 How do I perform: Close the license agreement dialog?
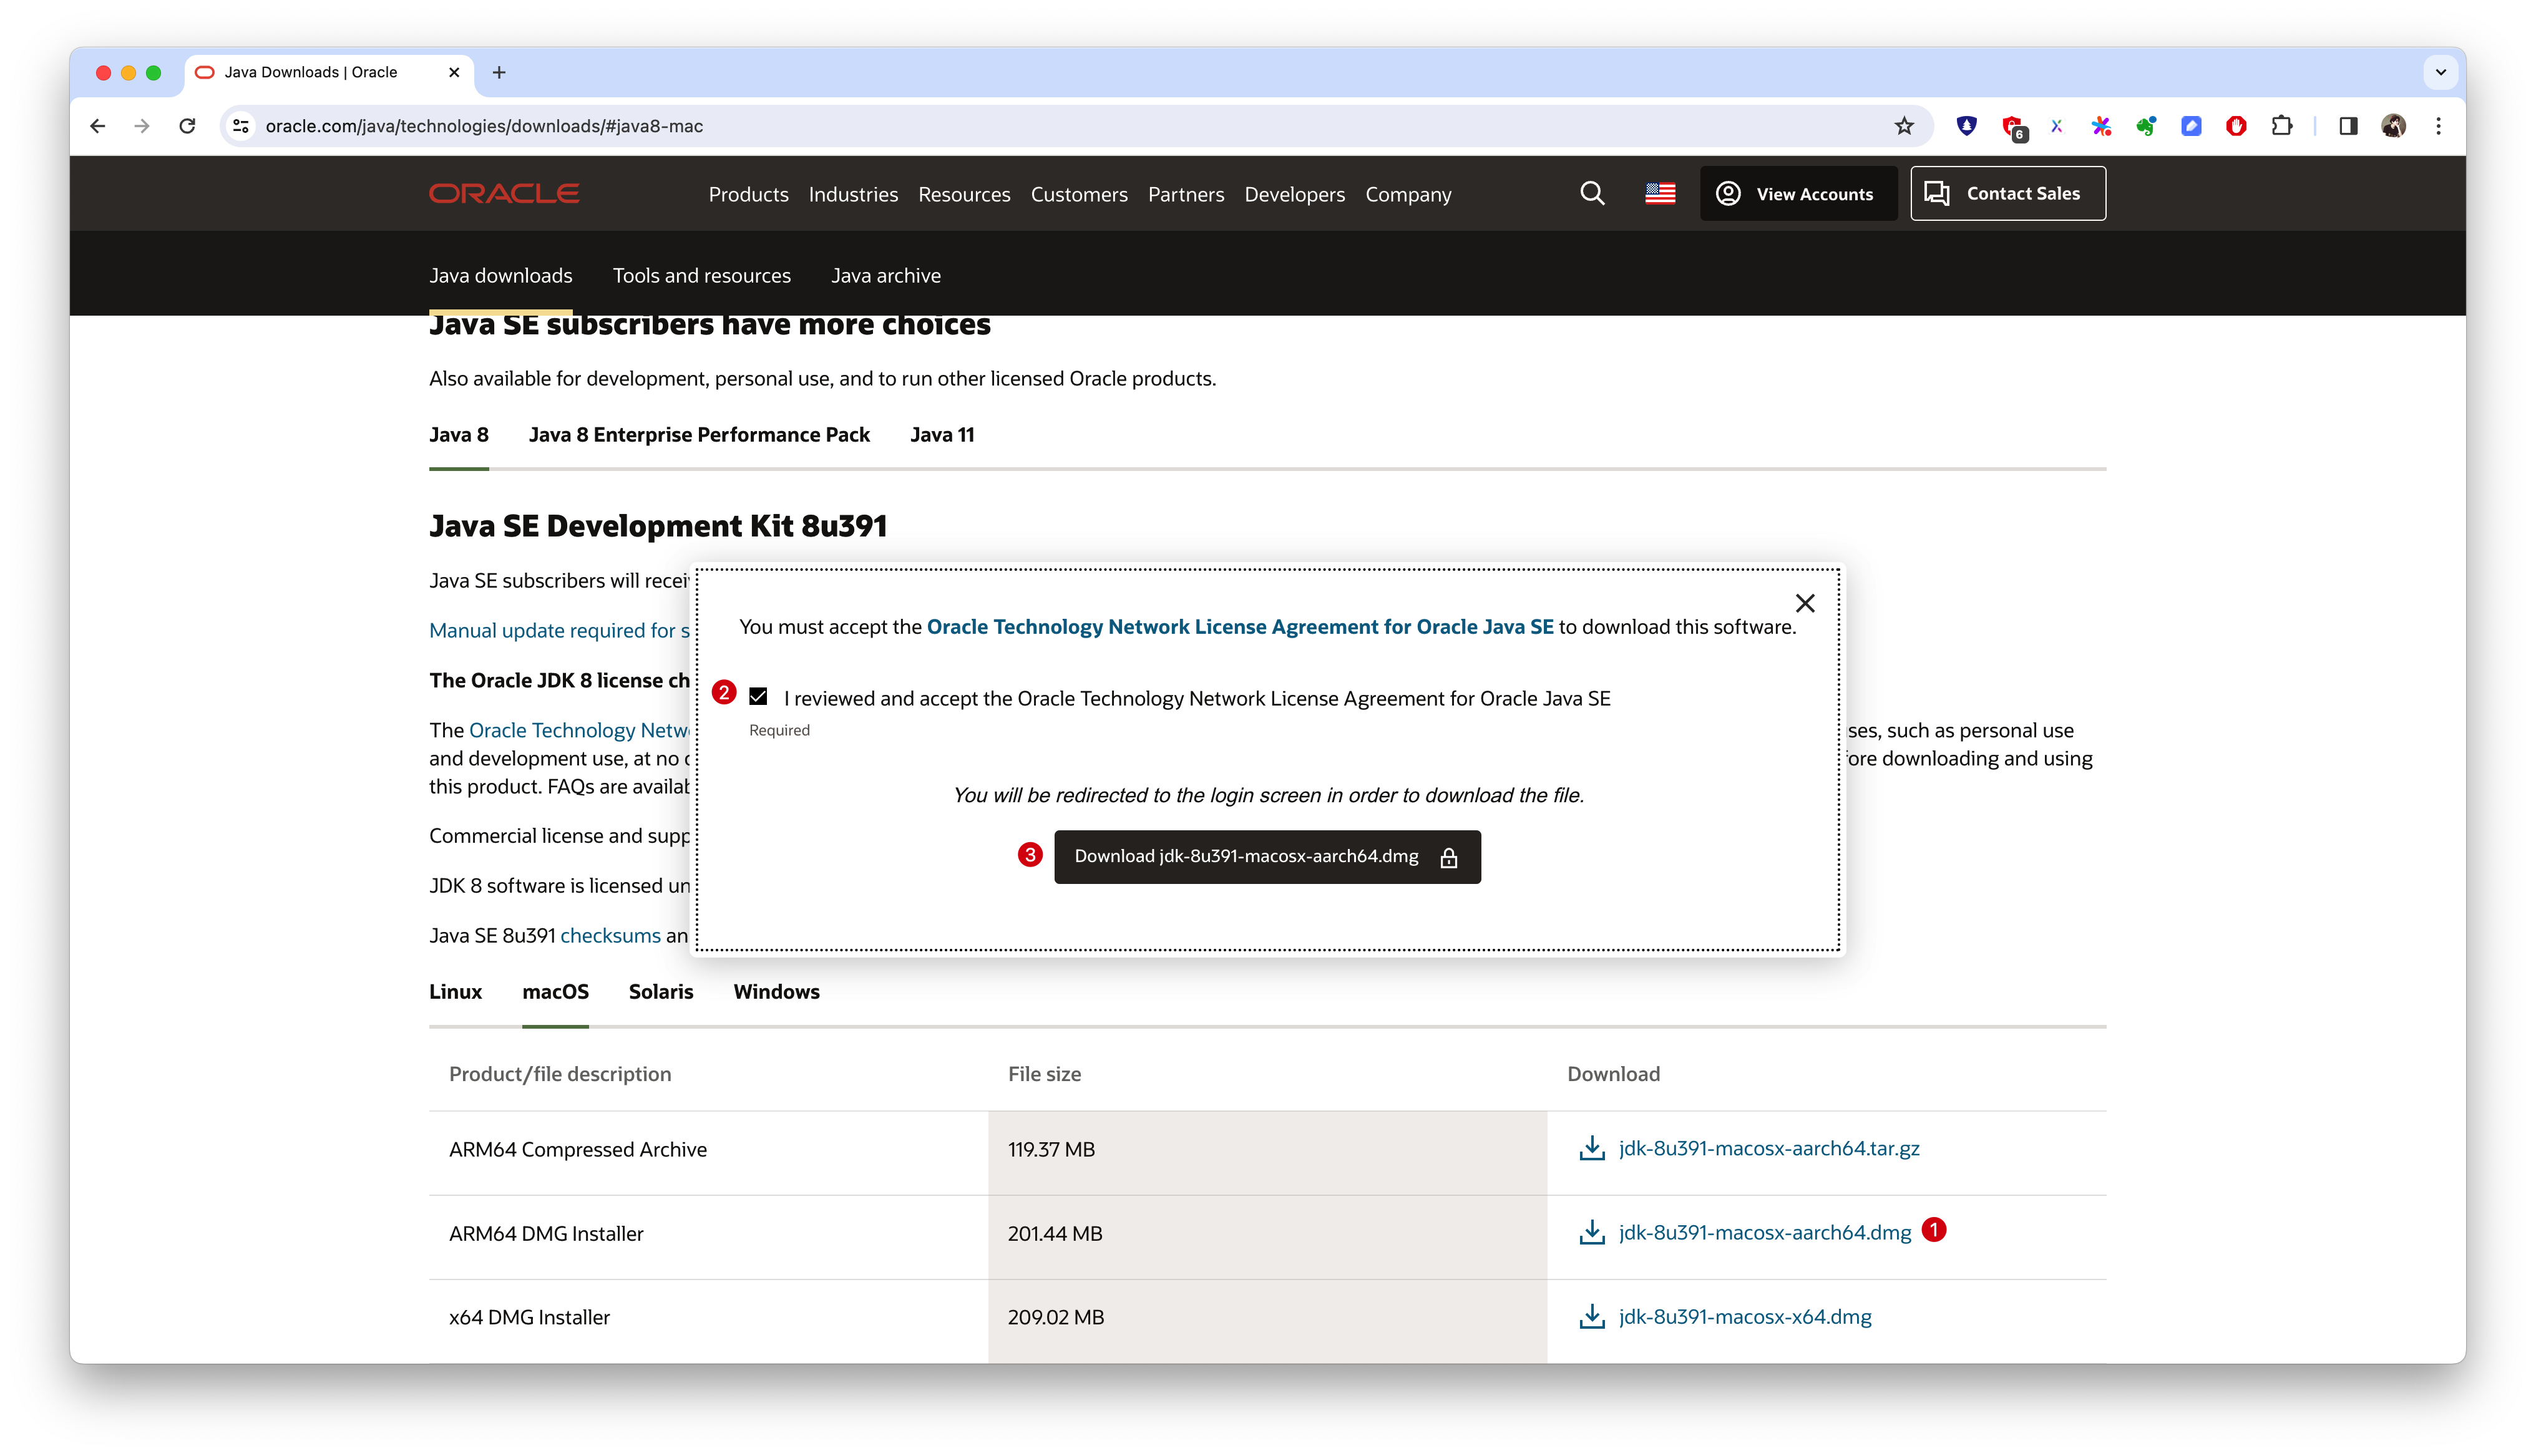tap(1805, 603)
